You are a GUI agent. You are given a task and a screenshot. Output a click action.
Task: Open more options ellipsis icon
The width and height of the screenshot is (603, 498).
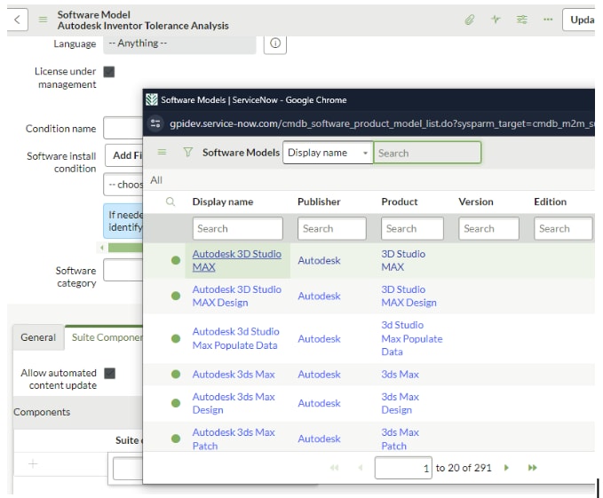coord(547,20)
